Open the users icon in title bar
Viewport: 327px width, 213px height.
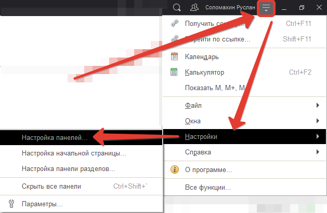pos(194,7)
